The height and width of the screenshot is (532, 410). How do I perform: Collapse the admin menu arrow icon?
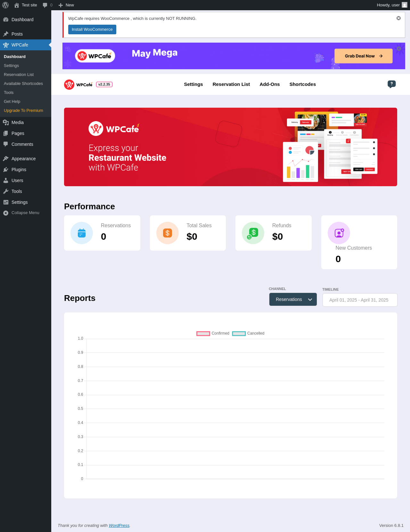(x=6, y=213)
